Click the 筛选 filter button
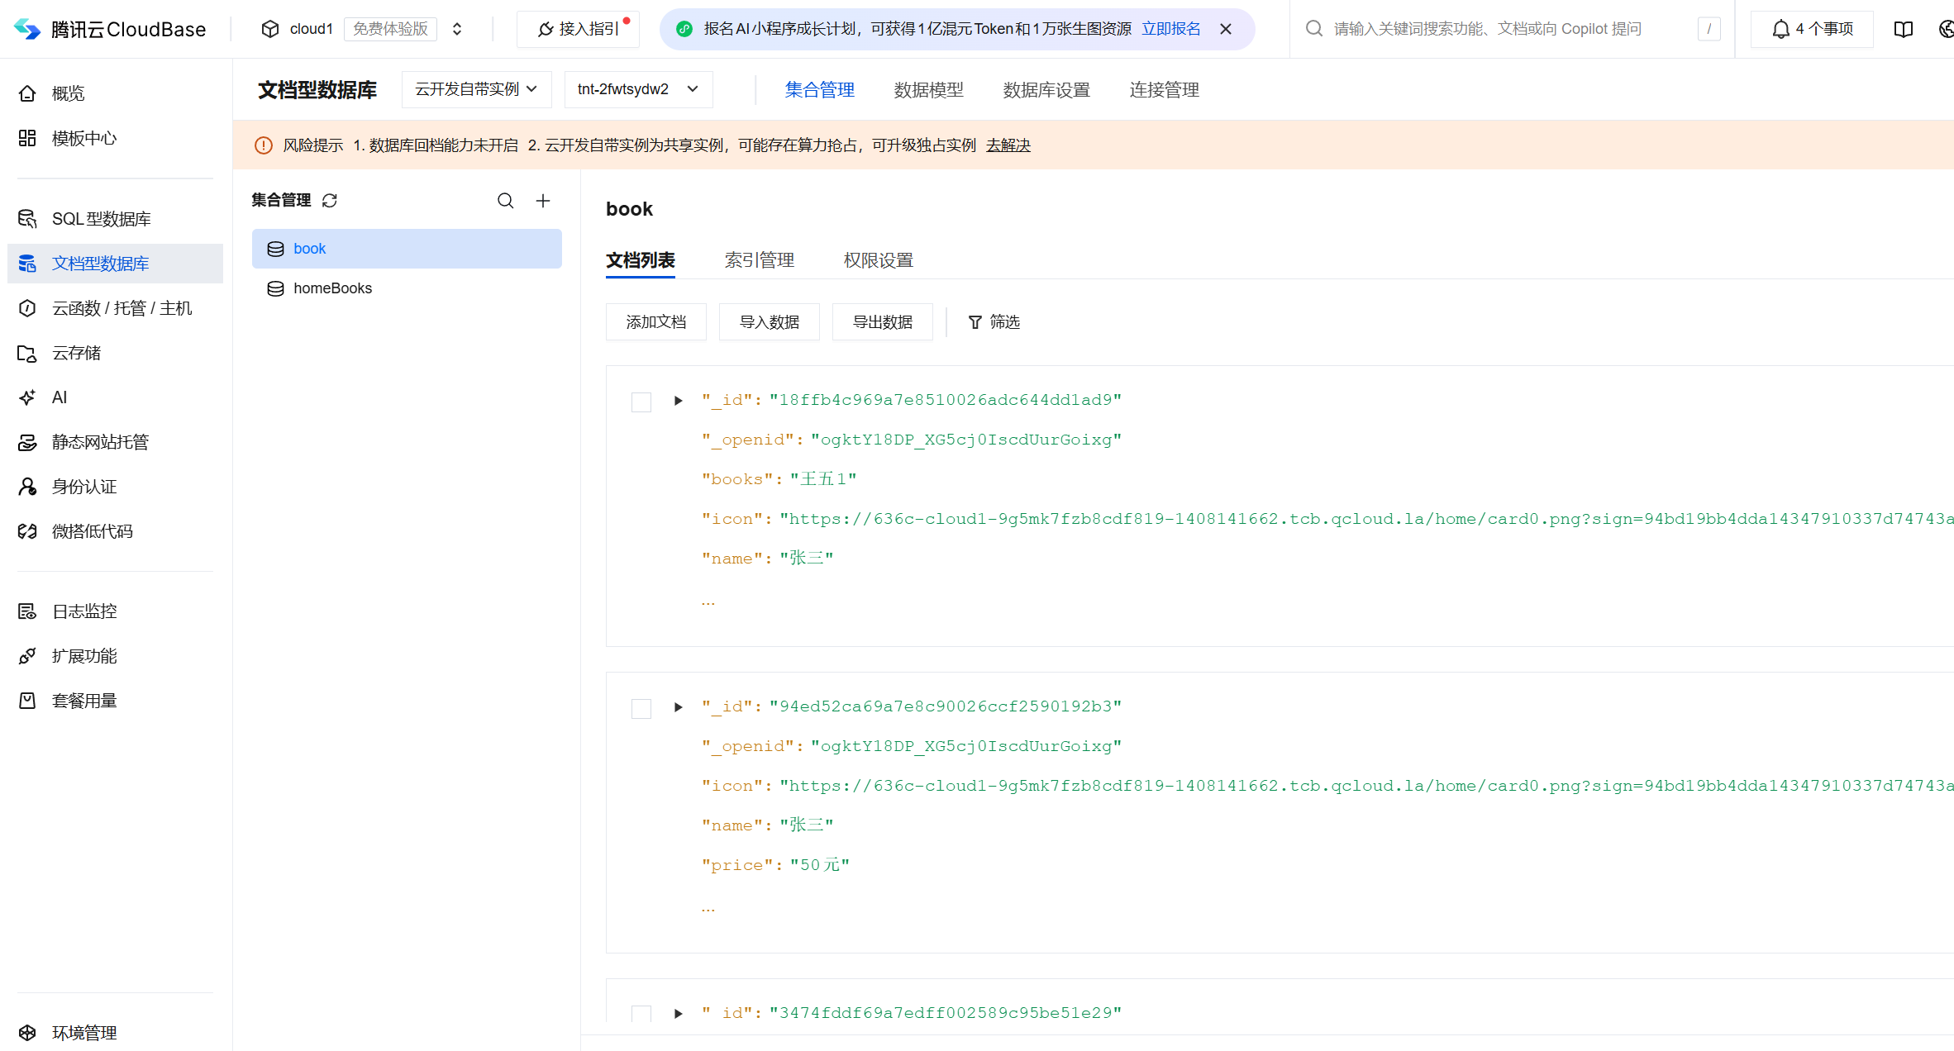 994,322
